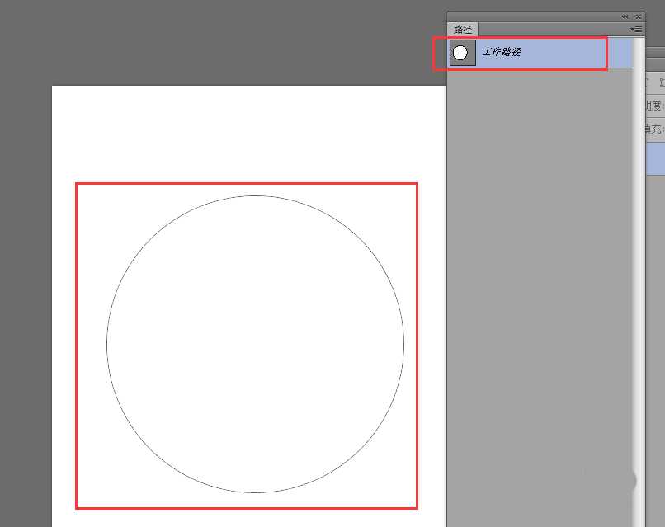Viewport: 665px width, 527px height.
Task: Click the partially visible 不透明度 opacity label
Action: [653, 106]
